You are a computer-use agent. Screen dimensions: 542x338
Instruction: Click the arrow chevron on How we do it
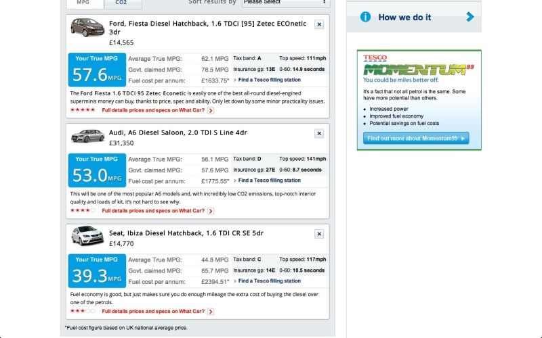(470, 17)
